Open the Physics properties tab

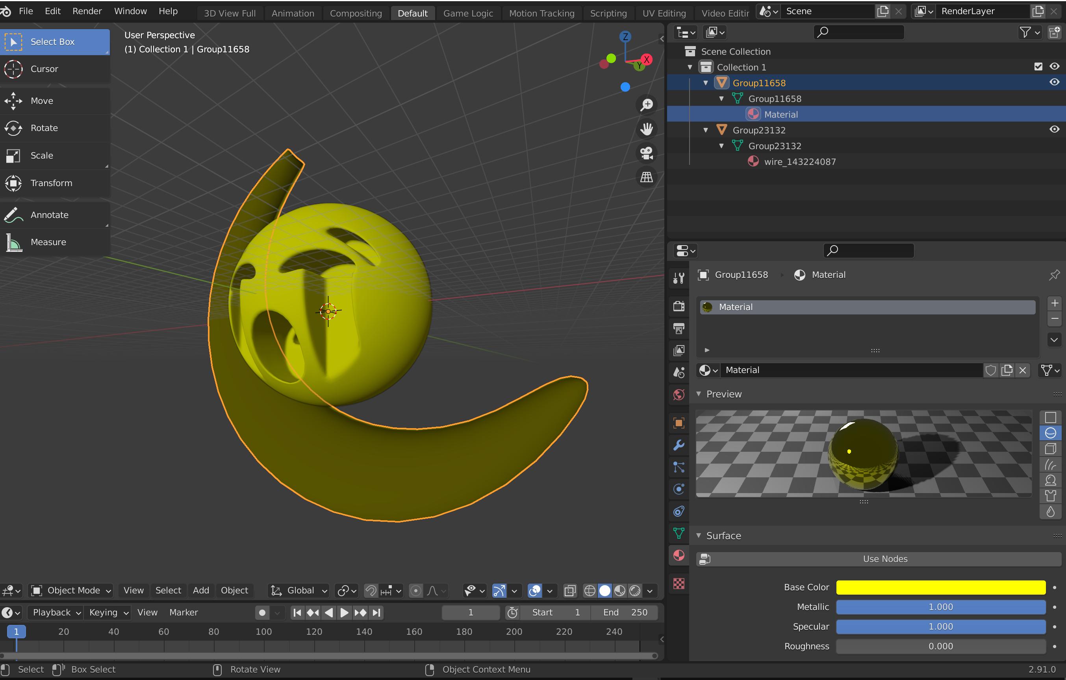click(x=679, y=489)
